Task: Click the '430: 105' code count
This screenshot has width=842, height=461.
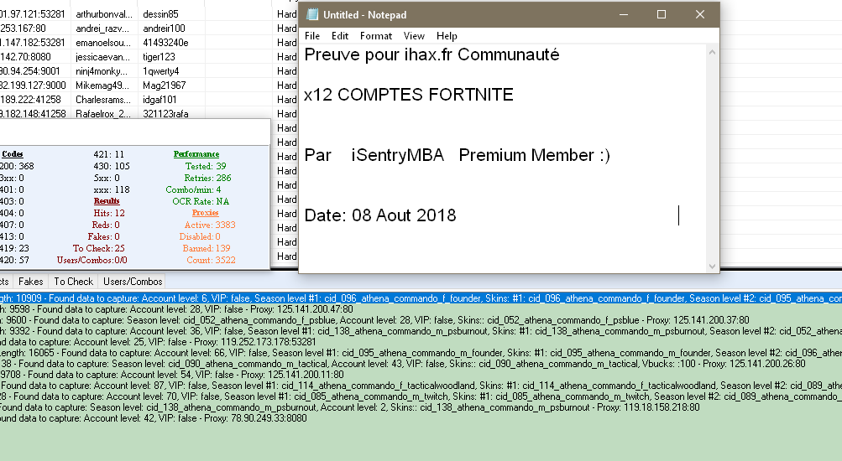Action: [112, 166]
